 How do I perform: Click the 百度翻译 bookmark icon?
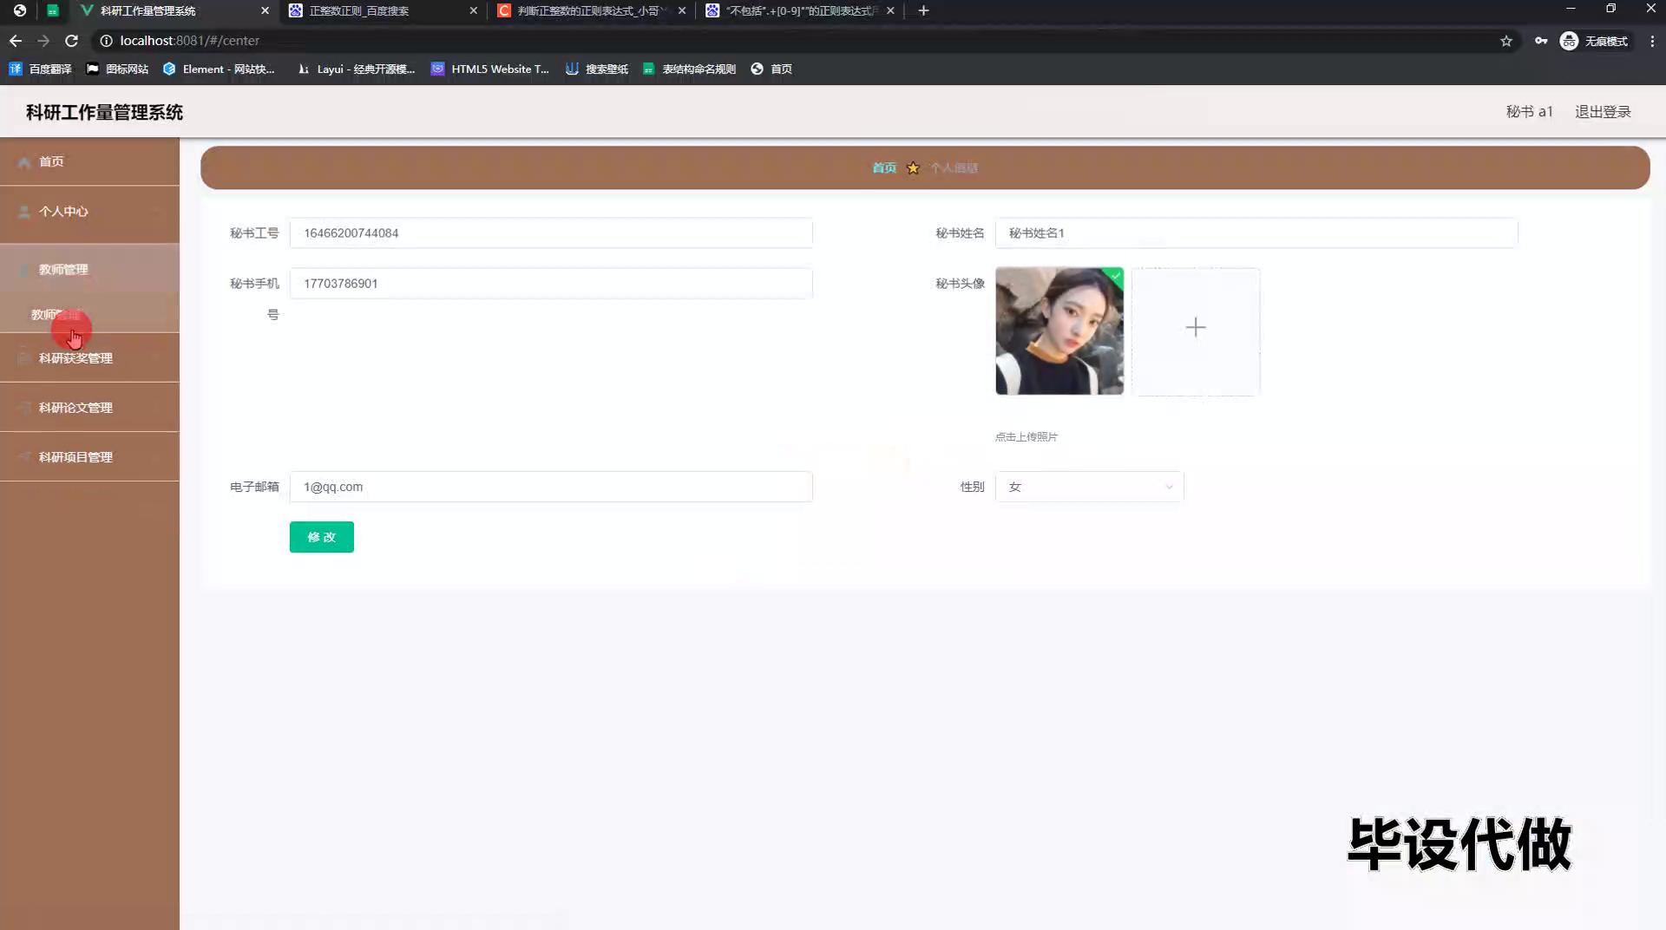(x=16, y=69)
